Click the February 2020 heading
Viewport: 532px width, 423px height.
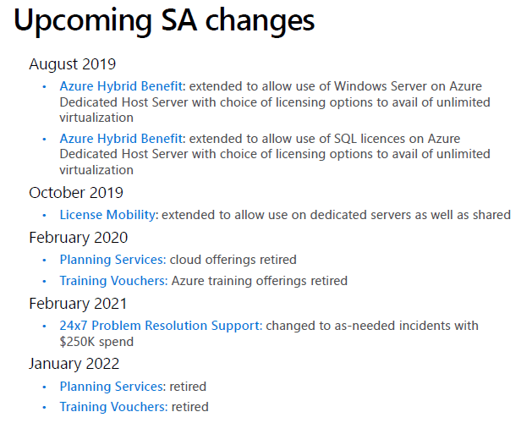pos(79,238)
